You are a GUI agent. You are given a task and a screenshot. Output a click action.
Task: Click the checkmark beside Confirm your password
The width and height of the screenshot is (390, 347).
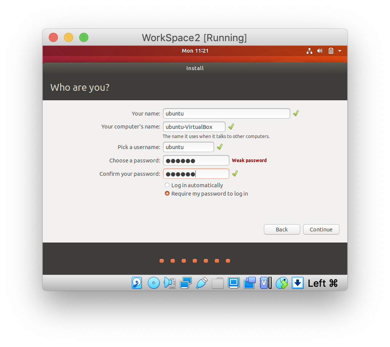click(x=235, y=173)
